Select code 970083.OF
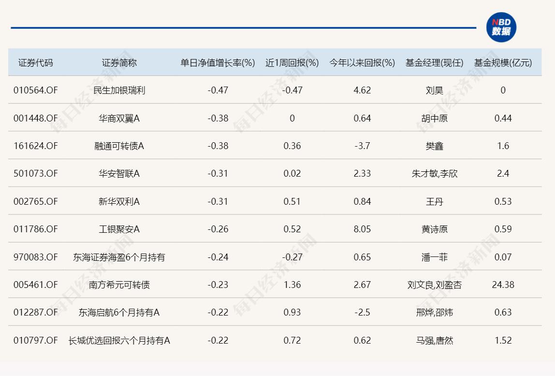 pos(35,257)
